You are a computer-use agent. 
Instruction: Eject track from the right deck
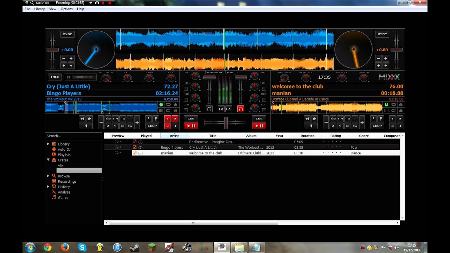(400, 105)
